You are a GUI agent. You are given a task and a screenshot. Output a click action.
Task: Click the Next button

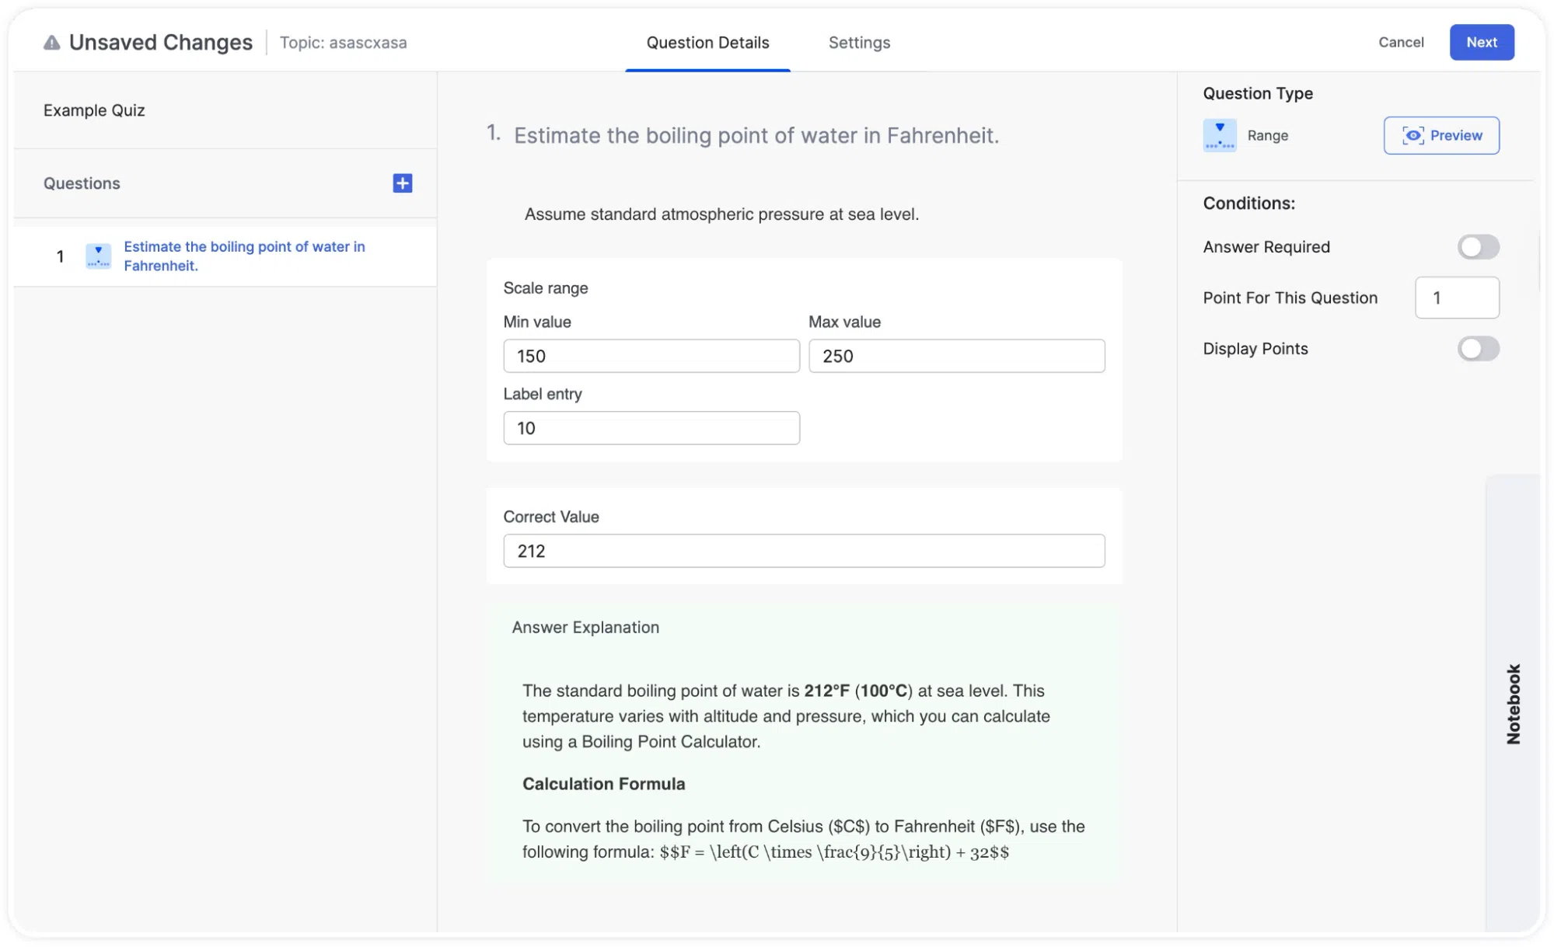pos(1482,42)
